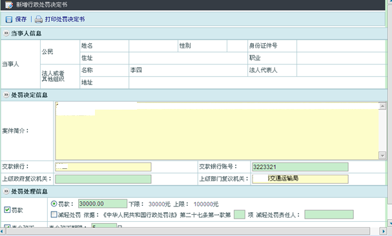This screenshot has height=236, width=392.
Task: Collapse the 处罚决定信息 section arrow
Action: tap(6, 95)
